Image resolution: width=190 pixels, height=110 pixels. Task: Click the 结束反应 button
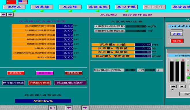coord(74,73)
